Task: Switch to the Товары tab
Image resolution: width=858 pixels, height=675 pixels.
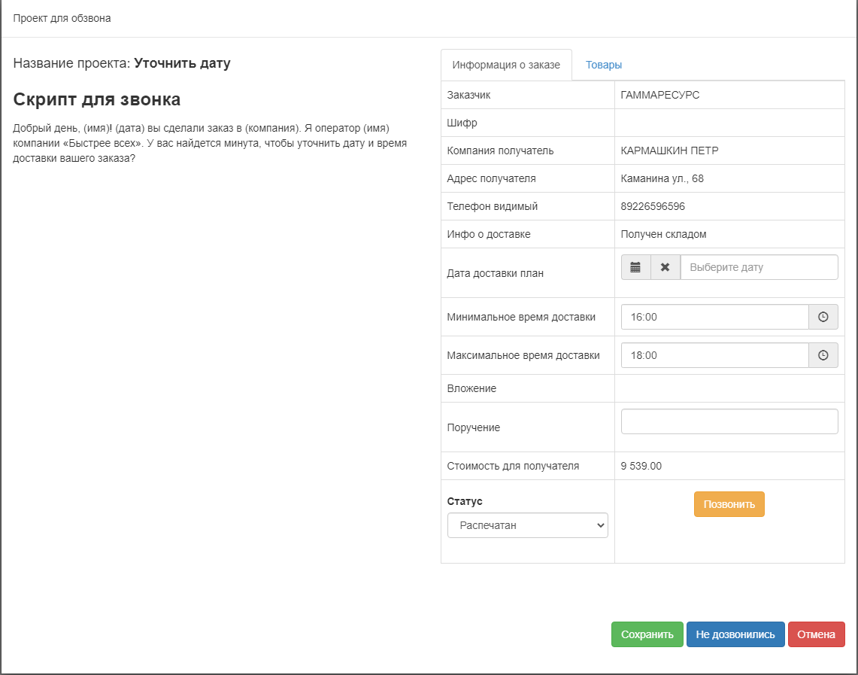Action: click(x=604, y=65)
